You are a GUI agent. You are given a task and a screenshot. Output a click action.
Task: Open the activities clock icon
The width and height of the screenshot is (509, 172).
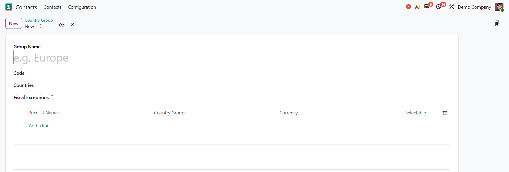(439, 7)
